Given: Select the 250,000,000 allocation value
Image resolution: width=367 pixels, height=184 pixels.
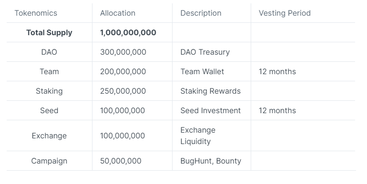Looking at the screenshot, I should pyautogui.click(x=123, y=91).
